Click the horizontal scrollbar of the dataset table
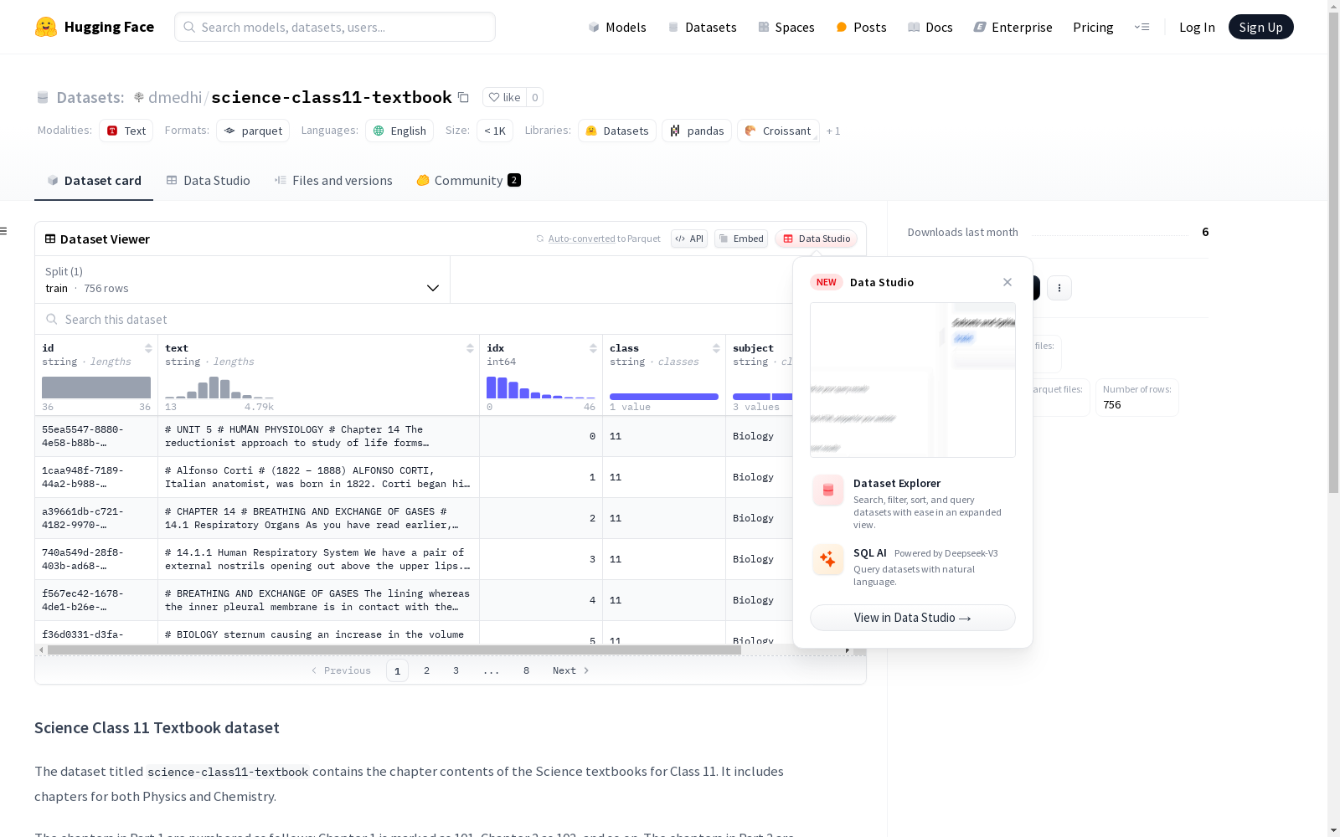This screenshot has width=1340, height=837. pos(394,650)
